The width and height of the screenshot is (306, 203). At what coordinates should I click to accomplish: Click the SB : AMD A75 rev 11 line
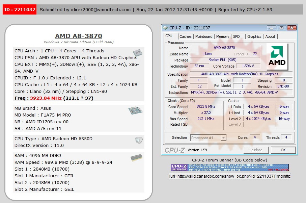pyautogui.click(x=38, y=129)
